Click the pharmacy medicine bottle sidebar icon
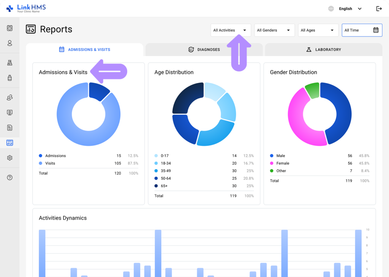This screenshot has height=277, width=389. pos(9,78)
